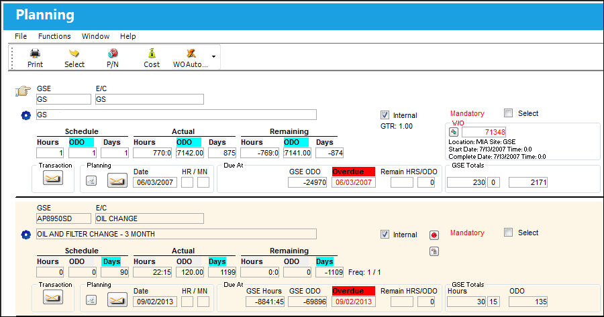The width and height of the screenshot is (604, 317).
Task: Toggle Select checkbox in OIL CHANGE record
Action: point(509,233)
